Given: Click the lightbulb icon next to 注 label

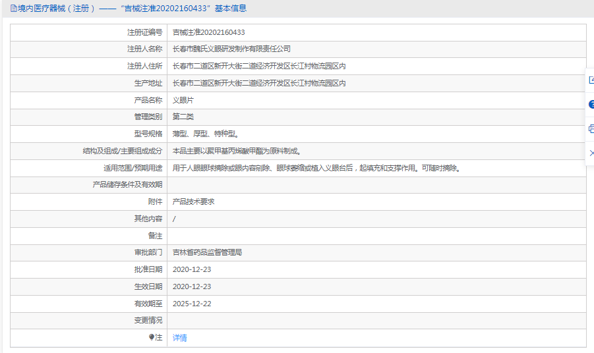Looking at the screenshot, I should (x=152, y=337).
